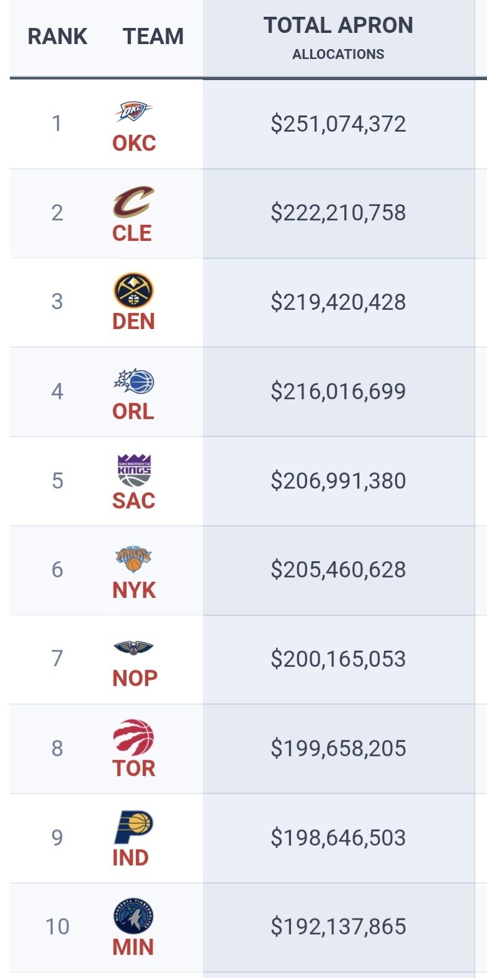Select Denver's $219,420,428 apron cell
Screen dimensions: 487x978
click(338, 302)
